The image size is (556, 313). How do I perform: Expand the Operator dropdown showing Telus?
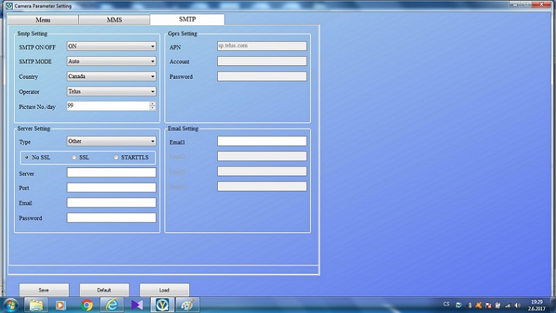[111, 91]
